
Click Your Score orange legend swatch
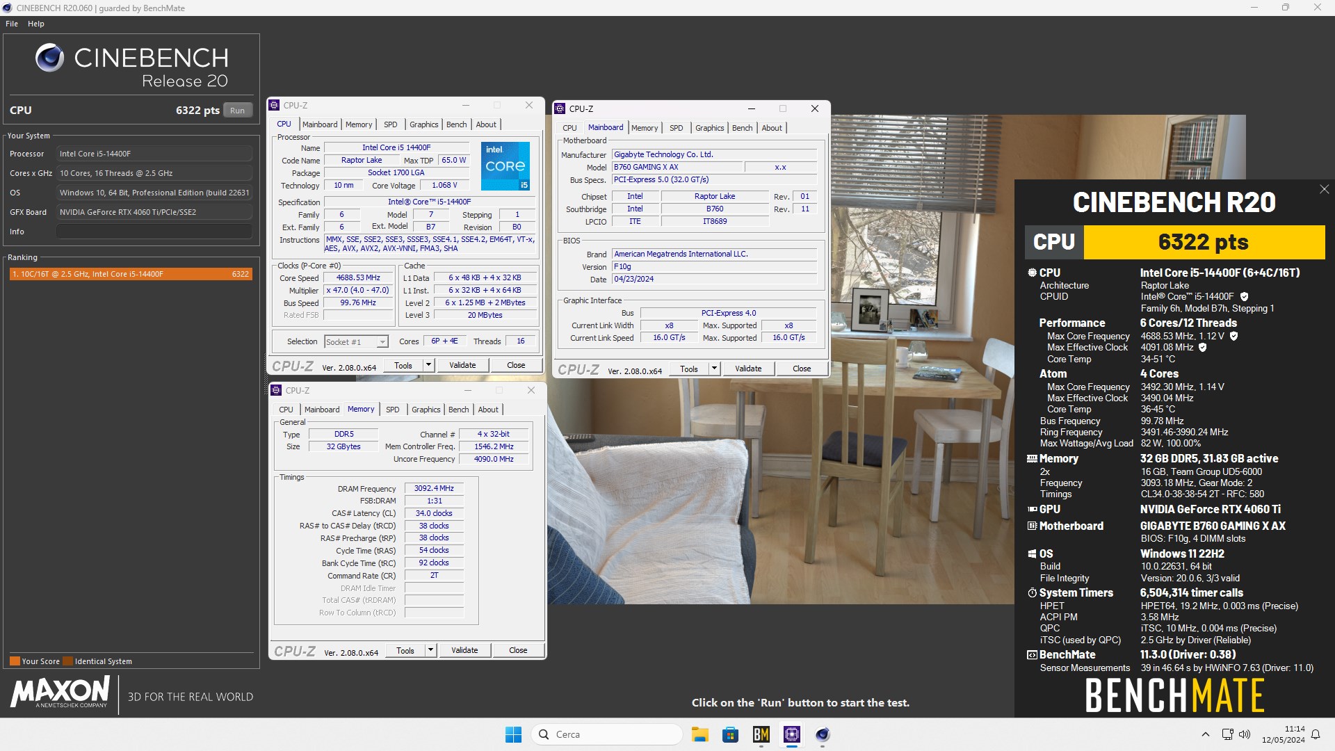pyautogui.click(x=15, y=661)
